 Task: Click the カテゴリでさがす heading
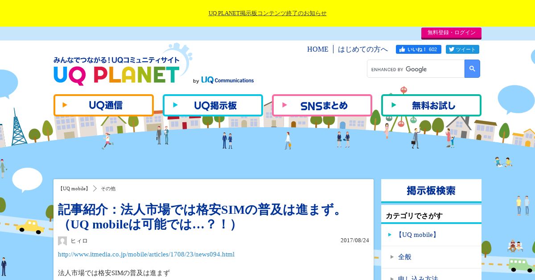tap(414, 216)
